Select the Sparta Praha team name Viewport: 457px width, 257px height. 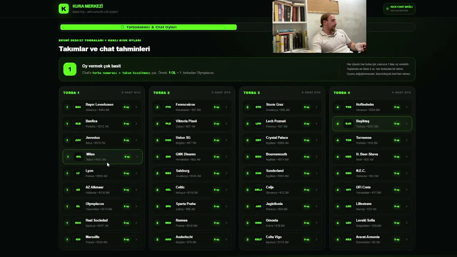point(186,204)
